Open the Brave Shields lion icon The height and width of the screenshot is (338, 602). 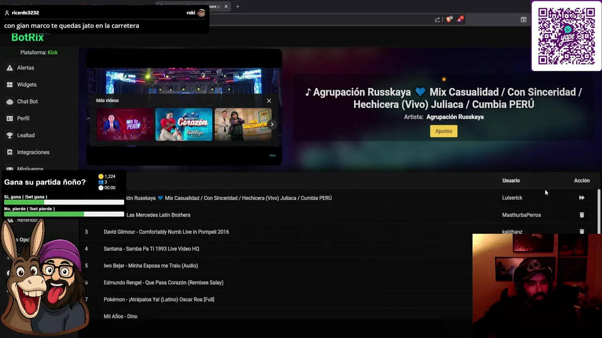449,19
